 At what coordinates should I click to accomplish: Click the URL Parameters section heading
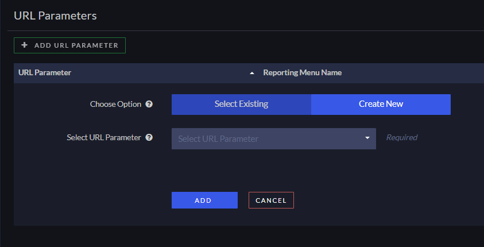click(55, 16)
